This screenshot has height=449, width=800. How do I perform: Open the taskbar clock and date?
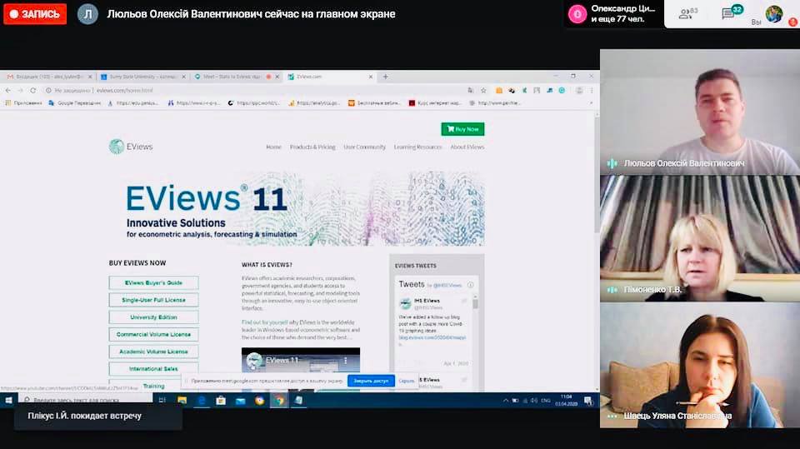pyautogui.click(x=567, y=400)
